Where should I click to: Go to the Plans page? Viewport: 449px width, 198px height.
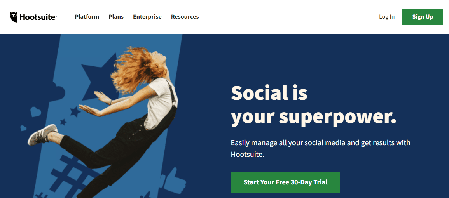tap(116, 17)
